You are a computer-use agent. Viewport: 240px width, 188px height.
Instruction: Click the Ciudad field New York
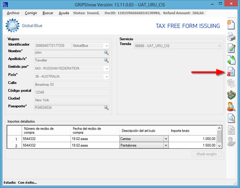(72, 100)
